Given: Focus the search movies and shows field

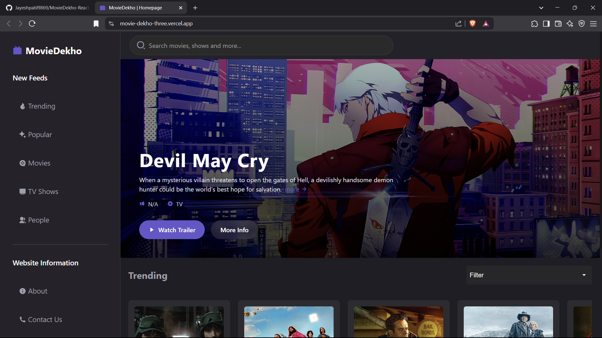Looking at the screenshot, I should pyautogui.click(x=261, y=45).
